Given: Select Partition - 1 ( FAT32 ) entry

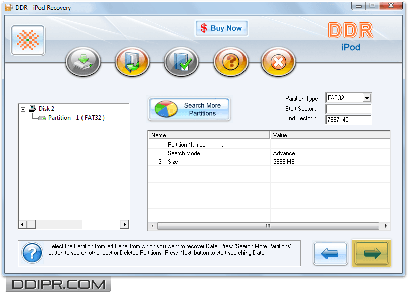Looking at the screenshot, I should [76, 118].
